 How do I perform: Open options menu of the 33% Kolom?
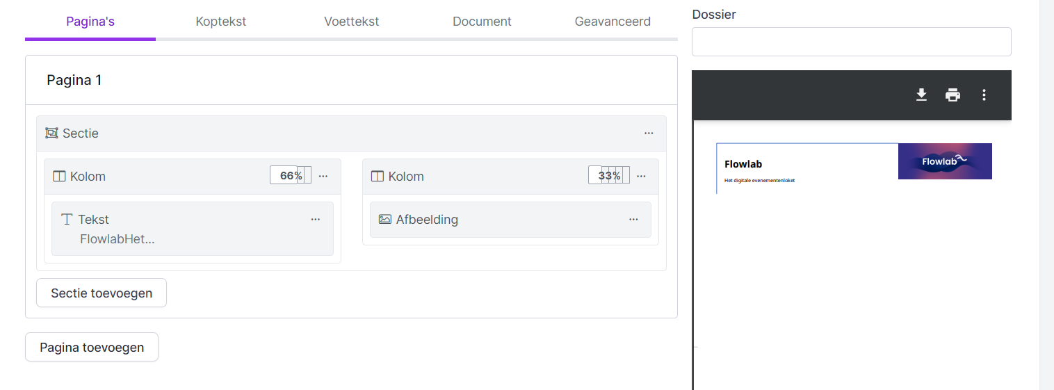click(641, 177)
